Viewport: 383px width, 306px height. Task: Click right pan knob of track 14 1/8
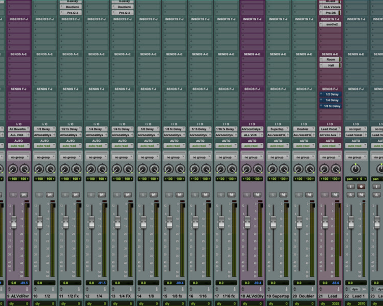click(154, 169)
